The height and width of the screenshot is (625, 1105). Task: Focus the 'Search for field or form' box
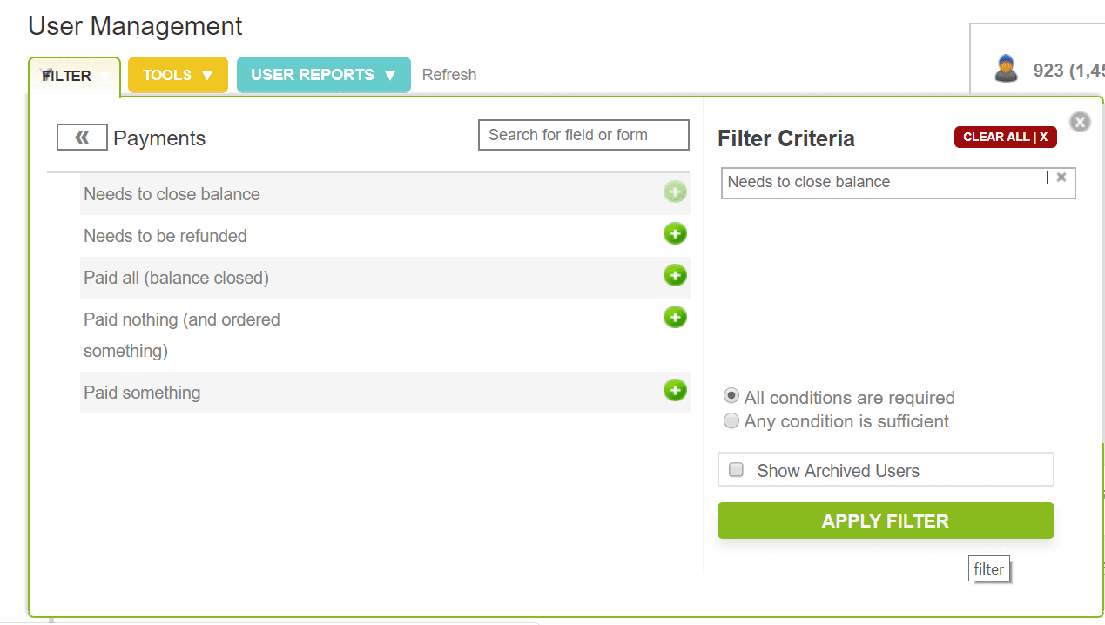[583, 135]
